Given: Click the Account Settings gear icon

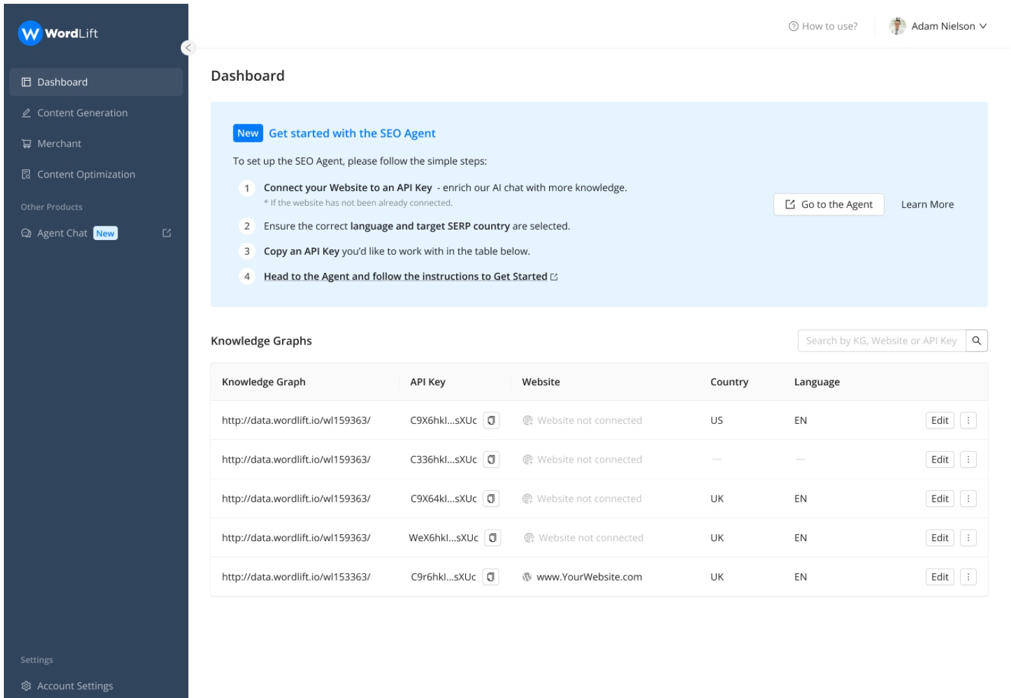Looking at the screenshot, I should coord(26,686).
